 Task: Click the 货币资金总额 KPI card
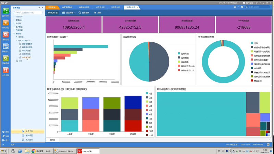click(x=187, y=25)
